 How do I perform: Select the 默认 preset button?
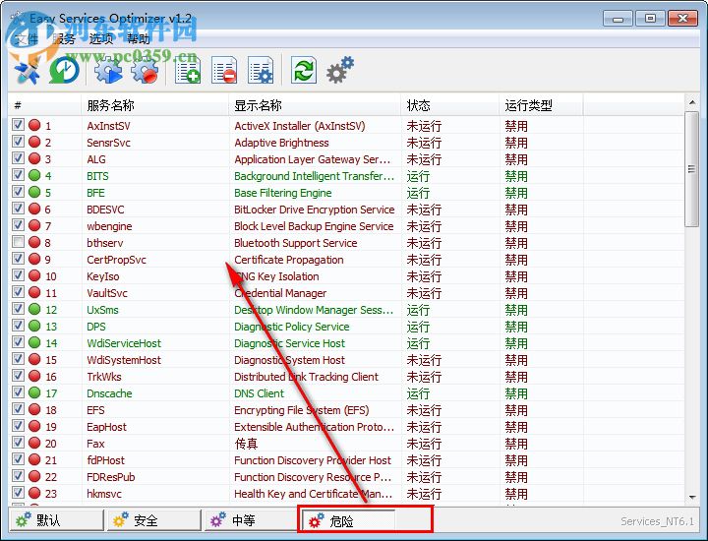(56, 520)
